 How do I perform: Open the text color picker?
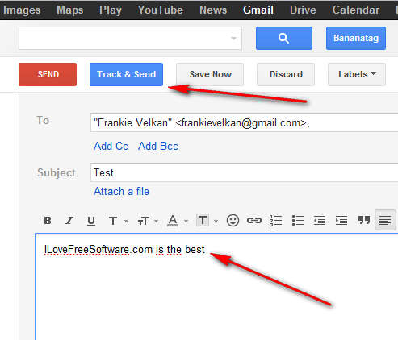tap(178, 221)
